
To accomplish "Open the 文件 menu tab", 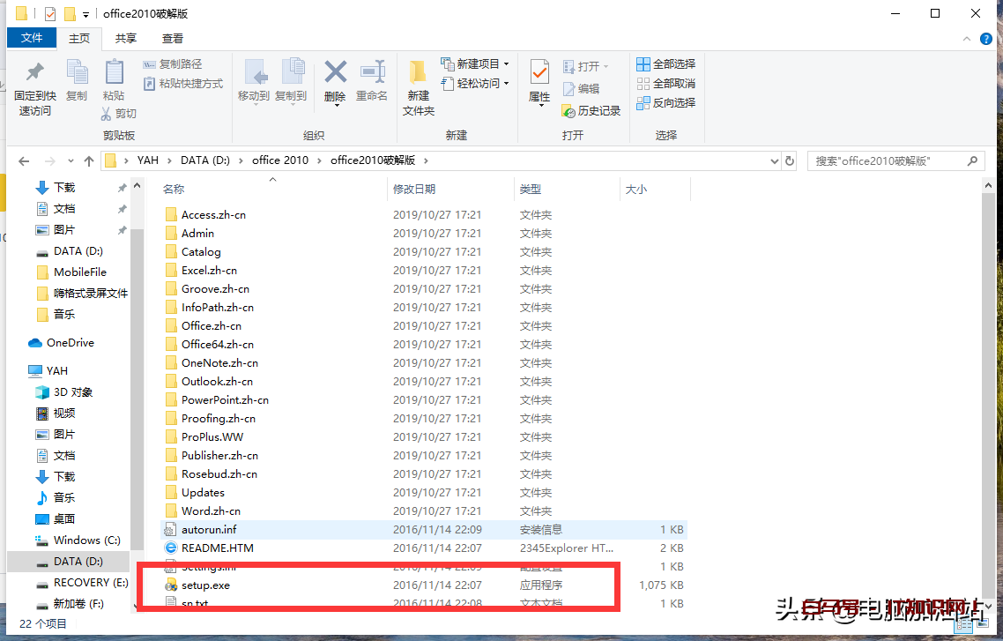I will [32, 39].
